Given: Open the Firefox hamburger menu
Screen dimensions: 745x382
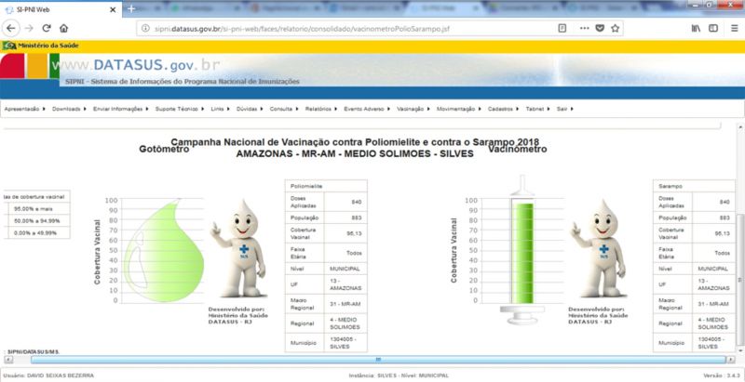Looking at the screenshot, I should tap(735, 29).
